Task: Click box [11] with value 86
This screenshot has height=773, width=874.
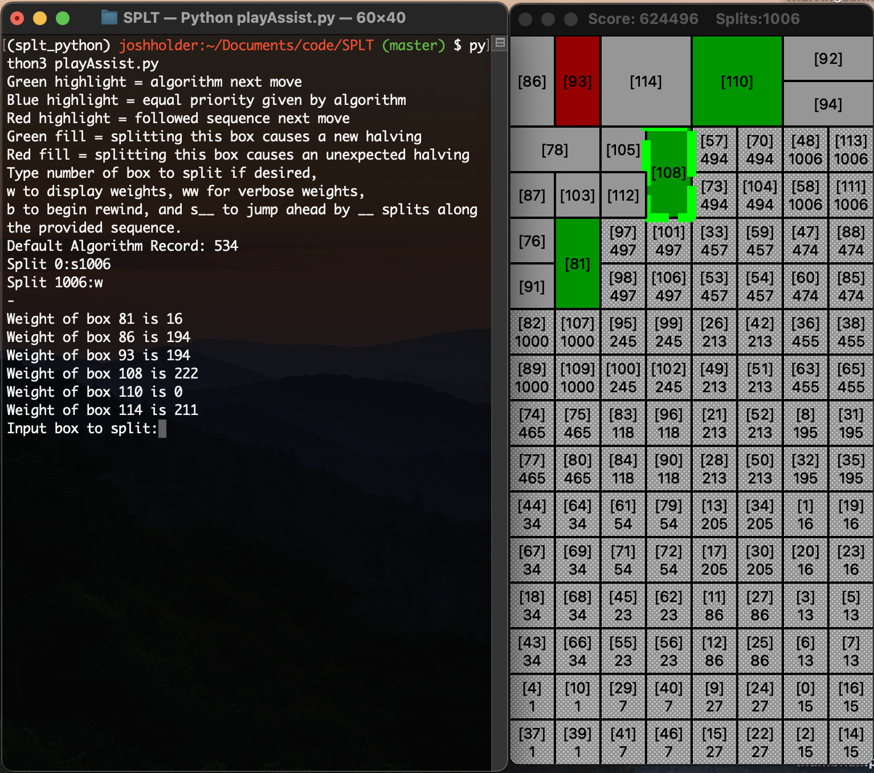Action: [x=714, y=605]
